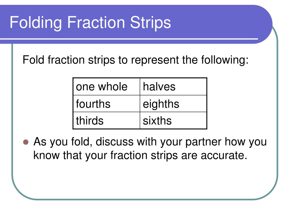Click the 'Fold fraction strips to represent' sentence
The height and width of the screenshot is (219, 292).
point(135,60)
